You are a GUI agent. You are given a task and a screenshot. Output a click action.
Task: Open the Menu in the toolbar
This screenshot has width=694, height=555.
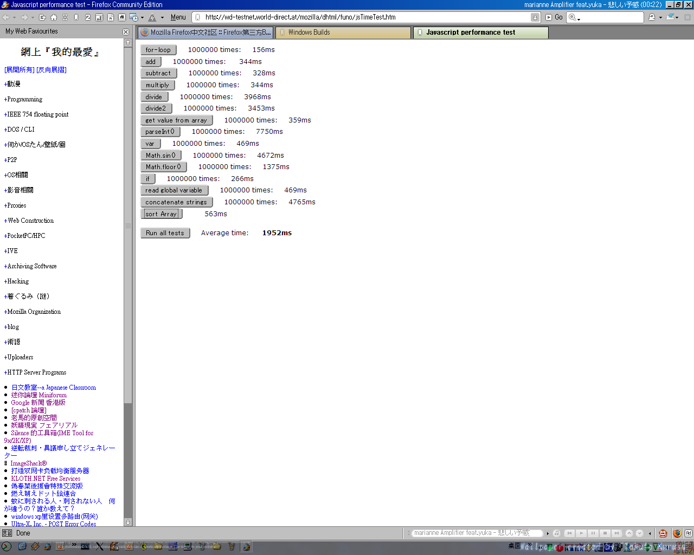pyautogui.click(x=178, y=17)
